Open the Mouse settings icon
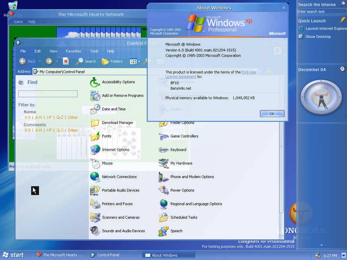The image size is (347, 260). coord(95,163)
